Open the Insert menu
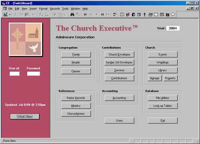 tap(33, 9)
